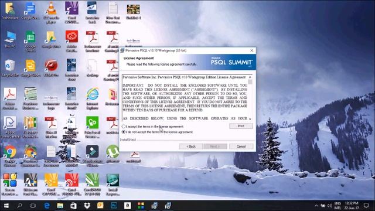Show hidden system tray icons

pos(316,206)
